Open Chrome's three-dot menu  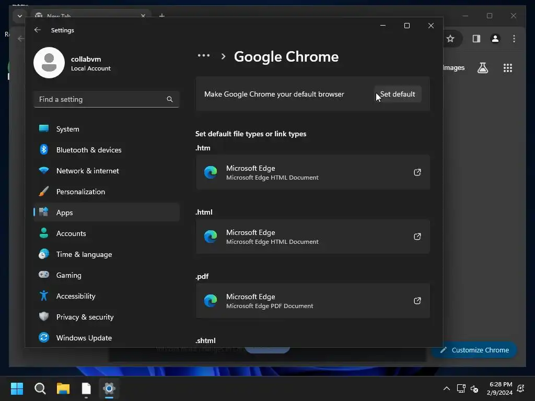(x=514, y=39)
